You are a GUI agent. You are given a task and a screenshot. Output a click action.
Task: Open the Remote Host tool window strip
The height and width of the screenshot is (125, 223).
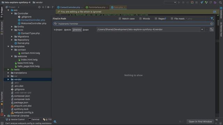pos(221,30)
